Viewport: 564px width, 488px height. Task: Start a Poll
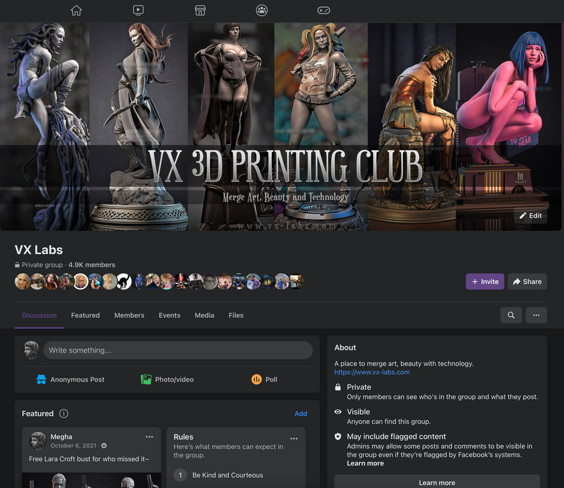(x=264, y=379)
